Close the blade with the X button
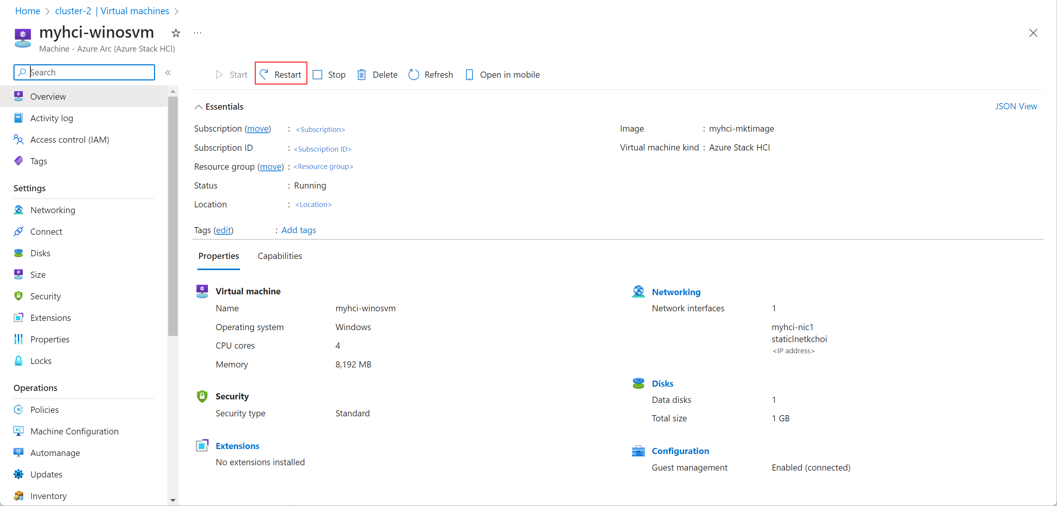Image resolution: width=1057 pixels, height=506 pixels. tap(1033, 33)
